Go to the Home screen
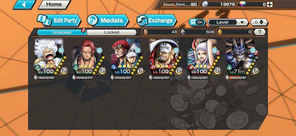Screen dimensions: 296x136 click(x=54, y=4)
